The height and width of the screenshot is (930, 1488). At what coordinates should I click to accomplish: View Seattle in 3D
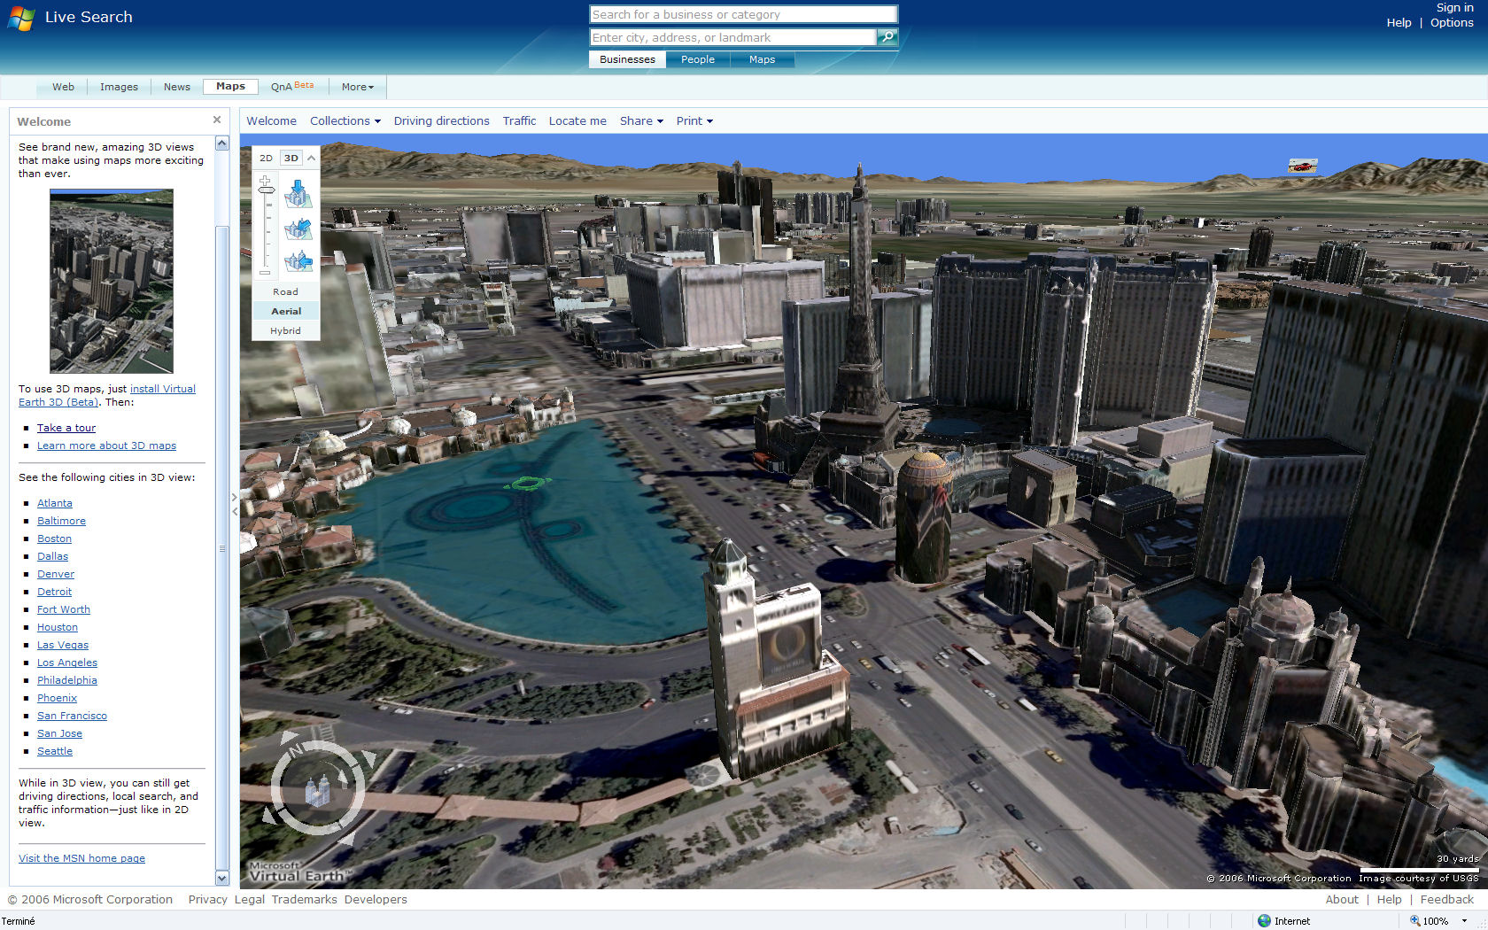(55, 751)
